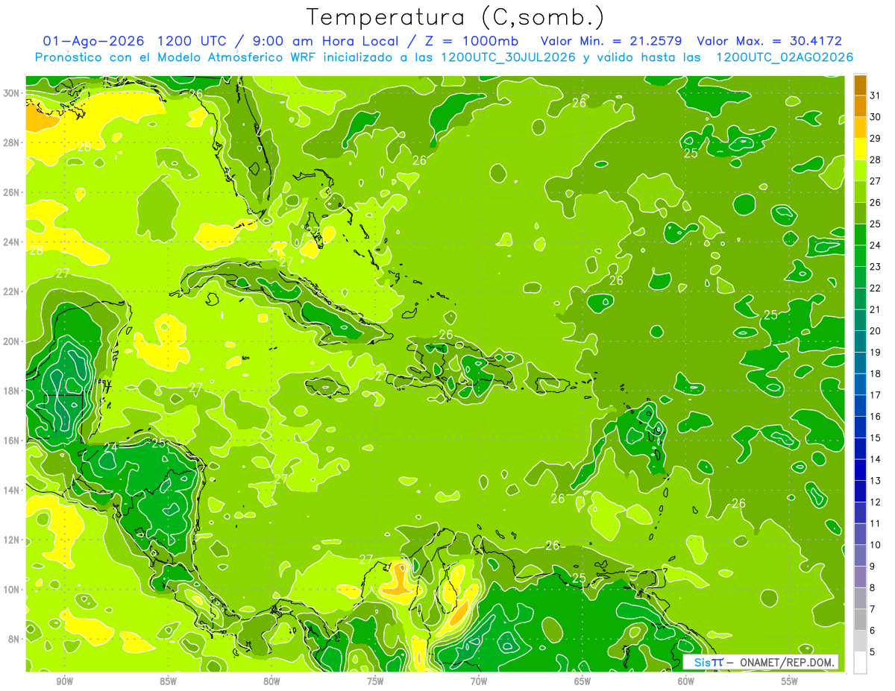This screenshot has height=691, width=895.
Task: Click the '55W' longitude axis label
Action: [790, 681]
